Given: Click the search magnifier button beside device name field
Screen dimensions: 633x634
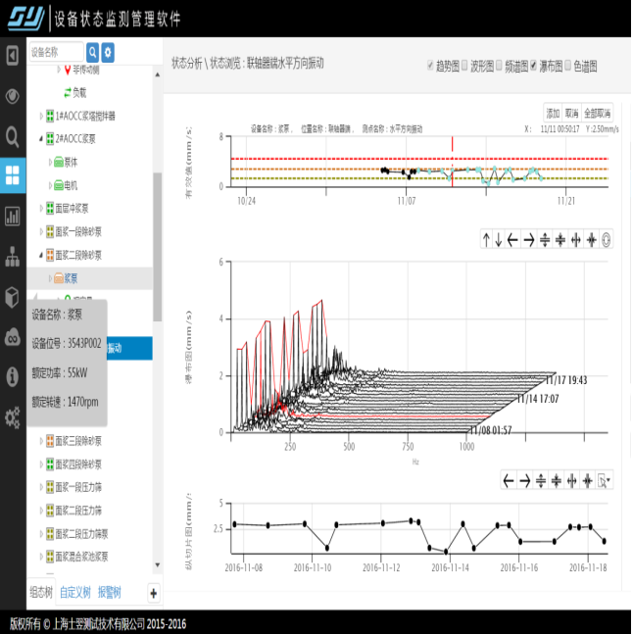Looking at the screenshot, I should click(93, 52).
